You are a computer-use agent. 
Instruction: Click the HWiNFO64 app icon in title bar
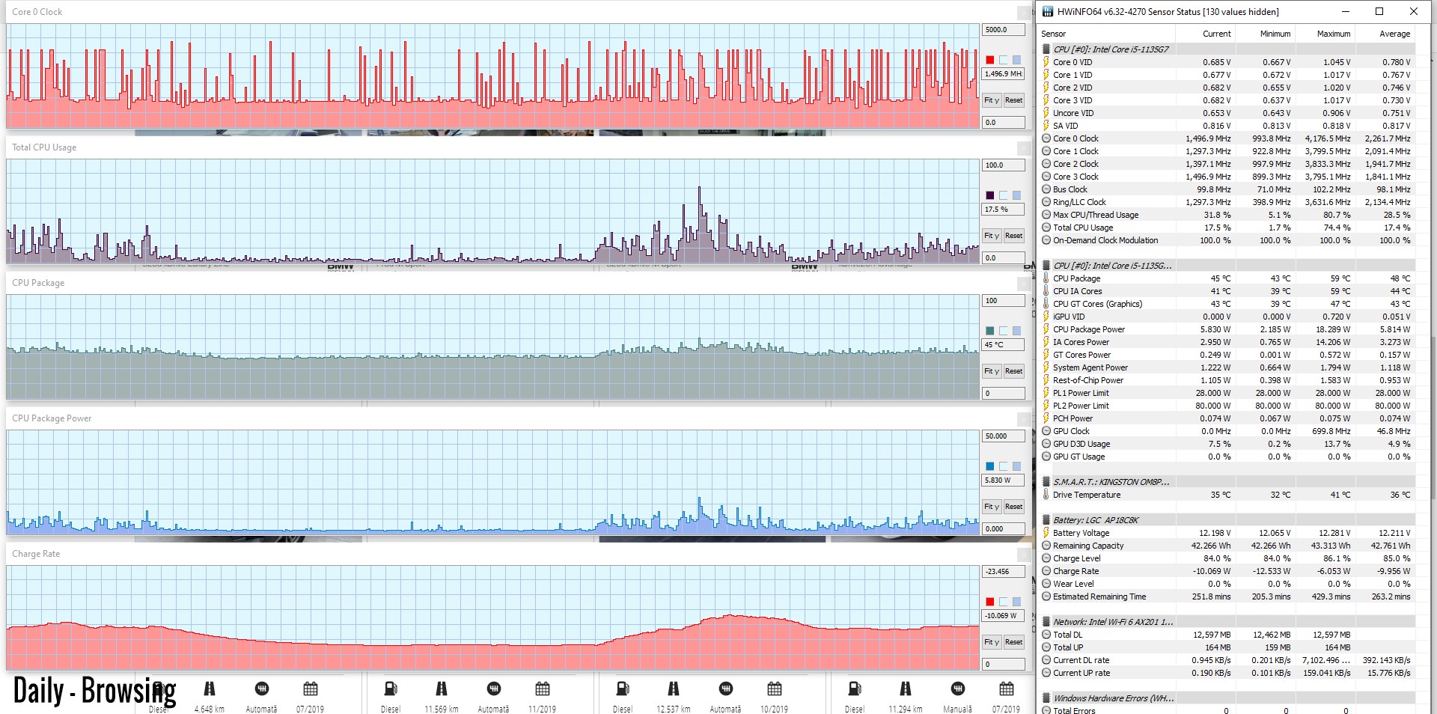click(1048, 11)
